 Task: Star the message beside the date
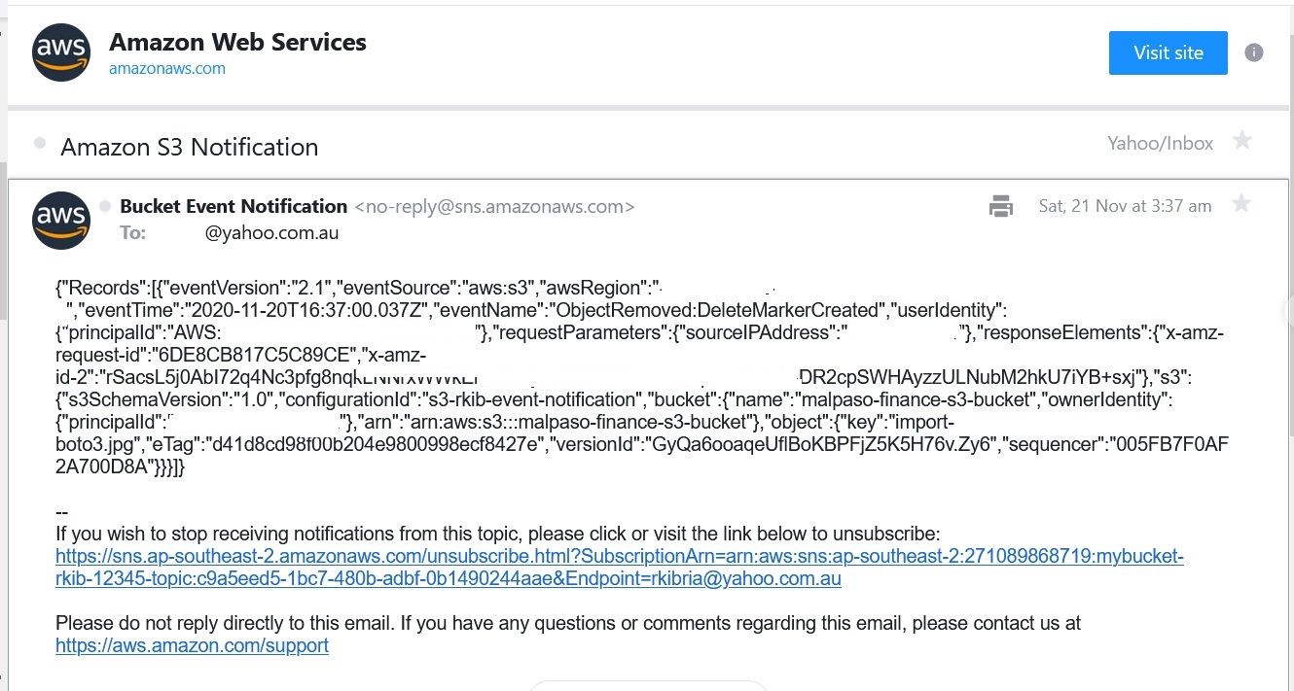point(1240,203)
